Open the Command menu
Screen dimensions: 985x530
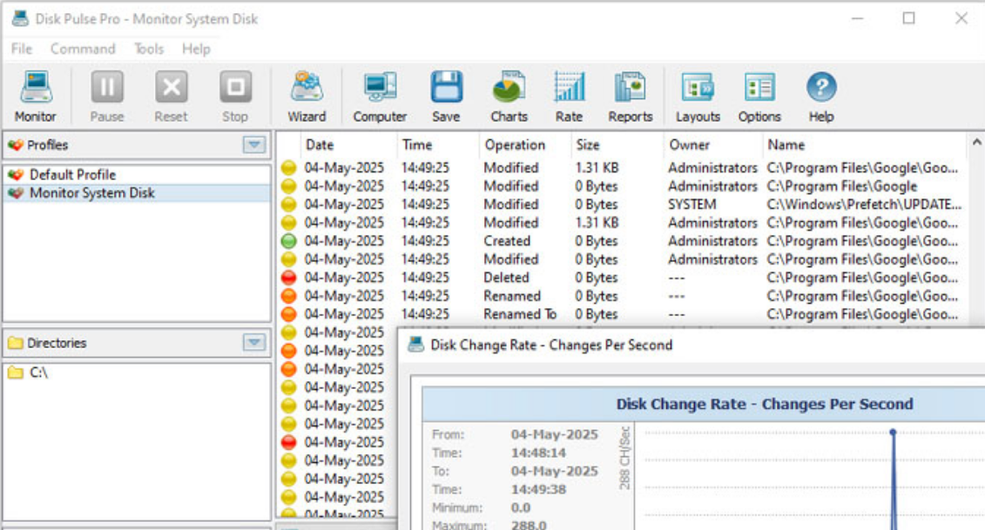[82, 49]
